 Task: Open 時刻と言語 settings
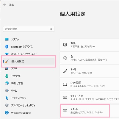pyautogui.click(x=29, y=83)
